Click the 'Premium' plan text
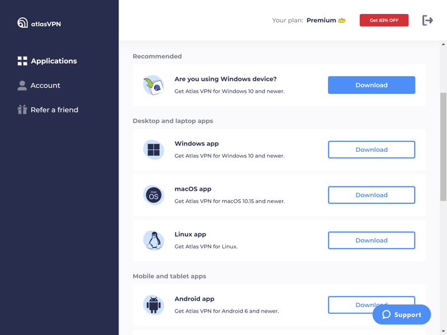This screenshot has width=447, height=335. click(321, 20)
